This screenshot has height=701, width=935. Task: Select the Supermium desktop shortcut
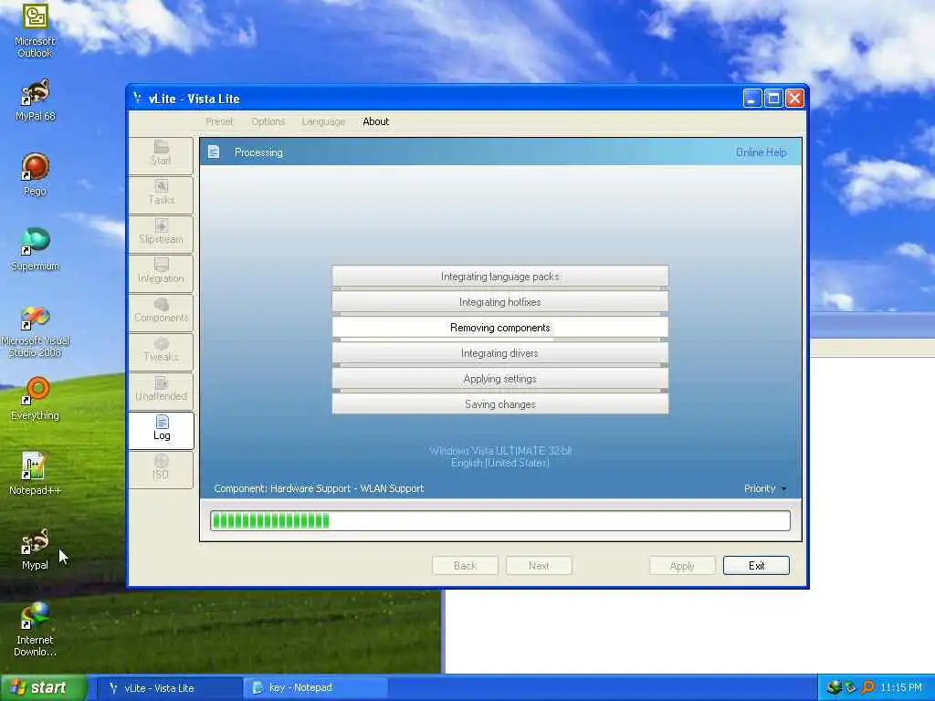(35, 249)
